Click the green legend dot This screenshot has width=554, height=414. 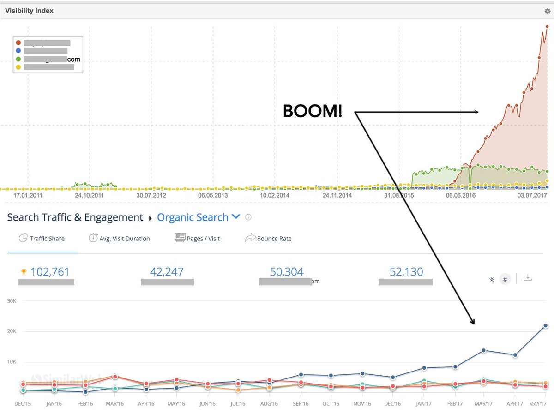[18, 59]
